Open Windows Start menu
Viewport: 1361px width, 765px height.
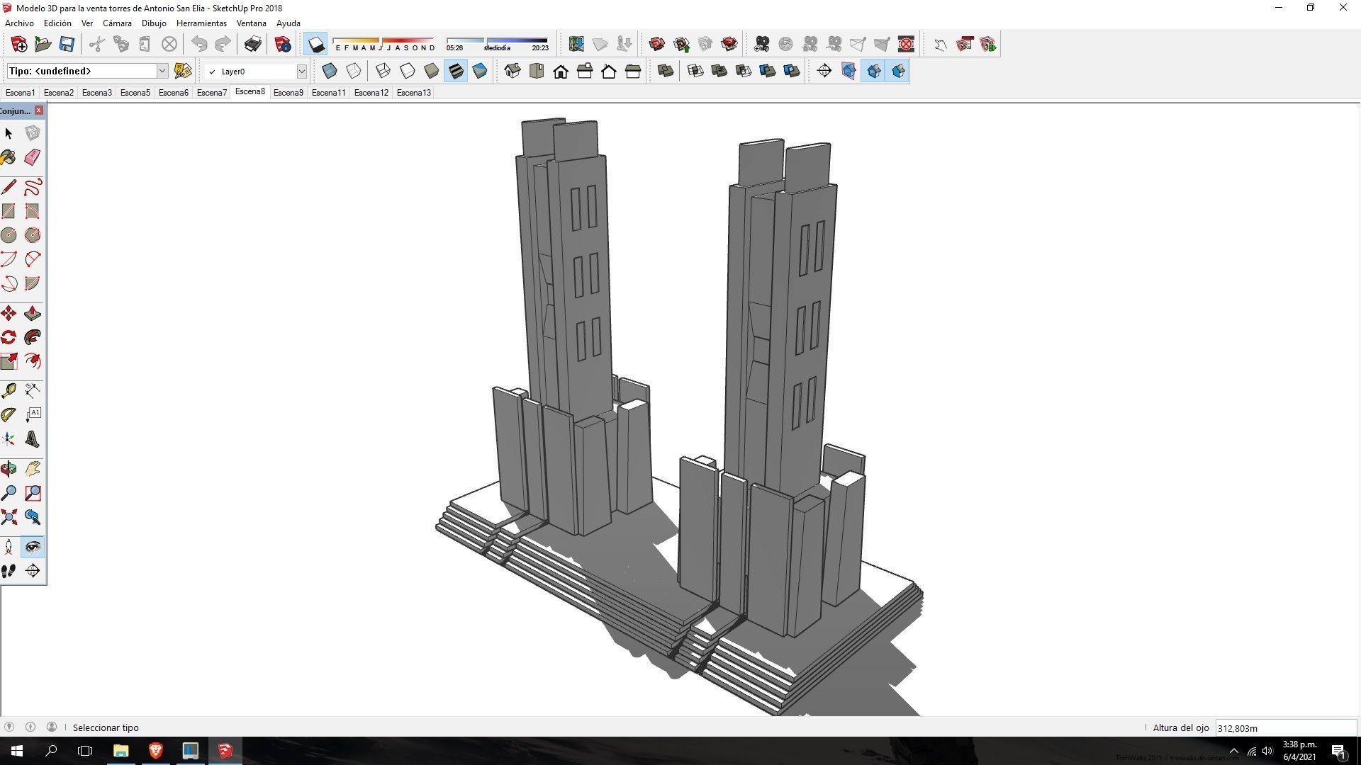pyautogui.click(x=17, y=751)
